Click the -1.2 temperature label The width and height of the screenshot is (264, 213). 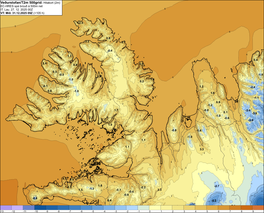(210, 105)
